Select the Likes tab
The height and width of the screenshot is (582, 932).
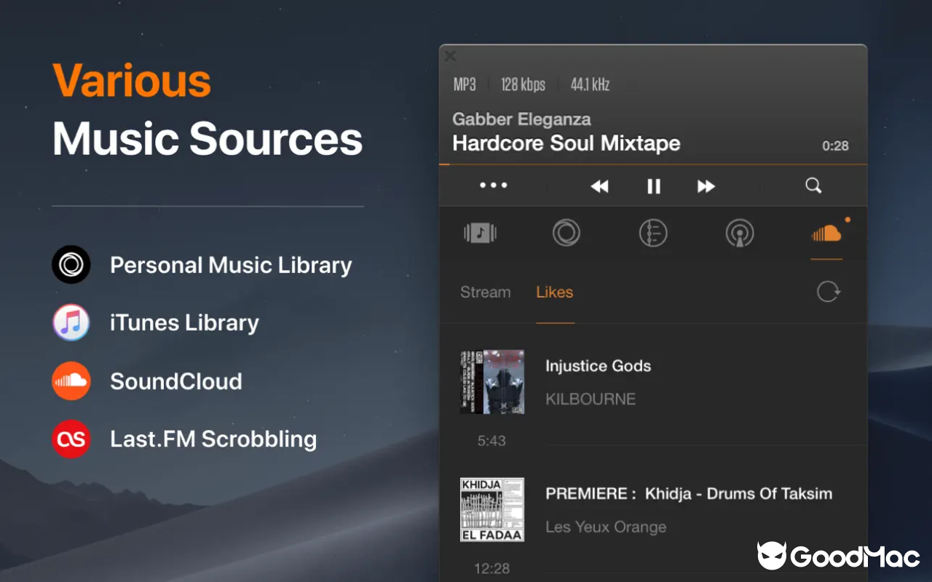pos(554,292)
